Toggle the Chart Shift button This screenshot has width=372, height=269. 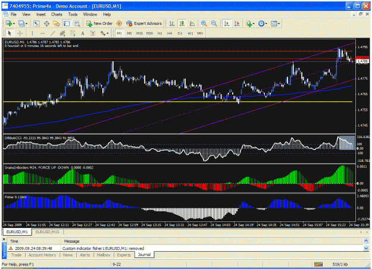click(237, 23)
